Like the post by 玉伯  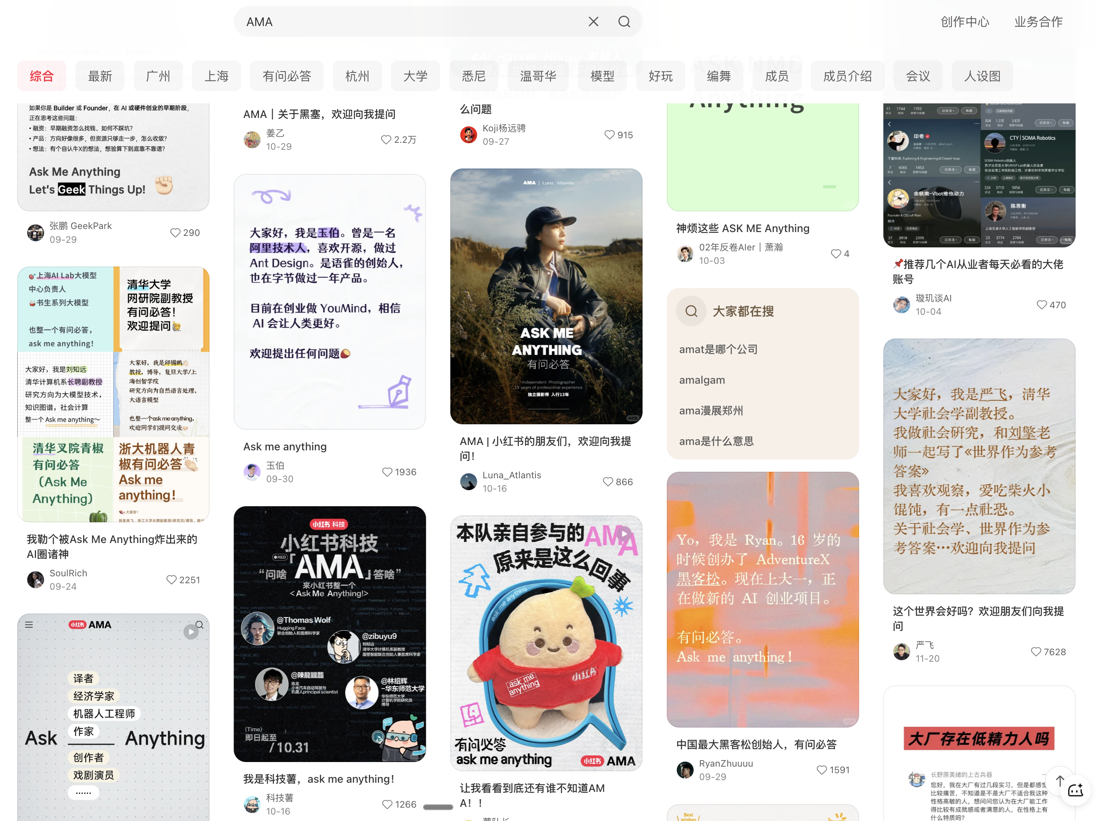tap(387, 472)
